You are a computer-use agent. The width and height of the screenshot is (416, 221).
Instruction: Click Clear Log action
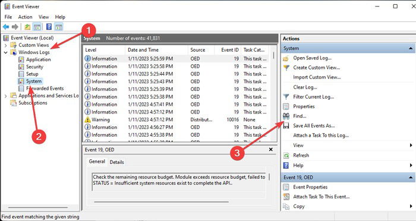click(x=305, y=87)
